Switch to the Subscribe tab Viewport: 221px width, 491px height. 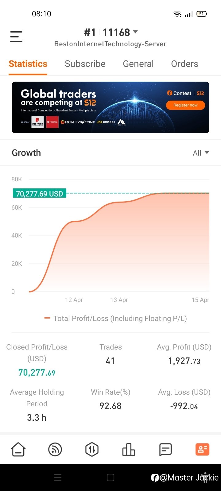click(85, 64)
